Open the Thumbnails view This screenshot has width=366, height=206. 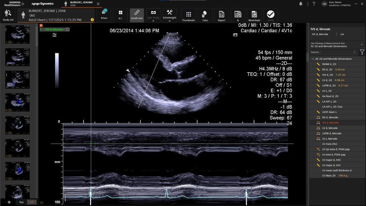[x=188, y=15]
